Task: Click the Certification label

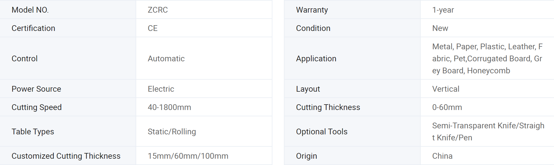Action: (33, 28)
